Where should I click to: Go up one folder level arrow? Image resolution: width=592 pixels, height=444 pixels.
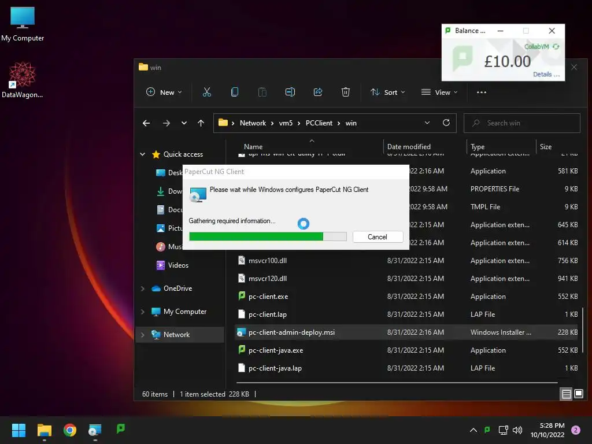(x=201, y=123)
